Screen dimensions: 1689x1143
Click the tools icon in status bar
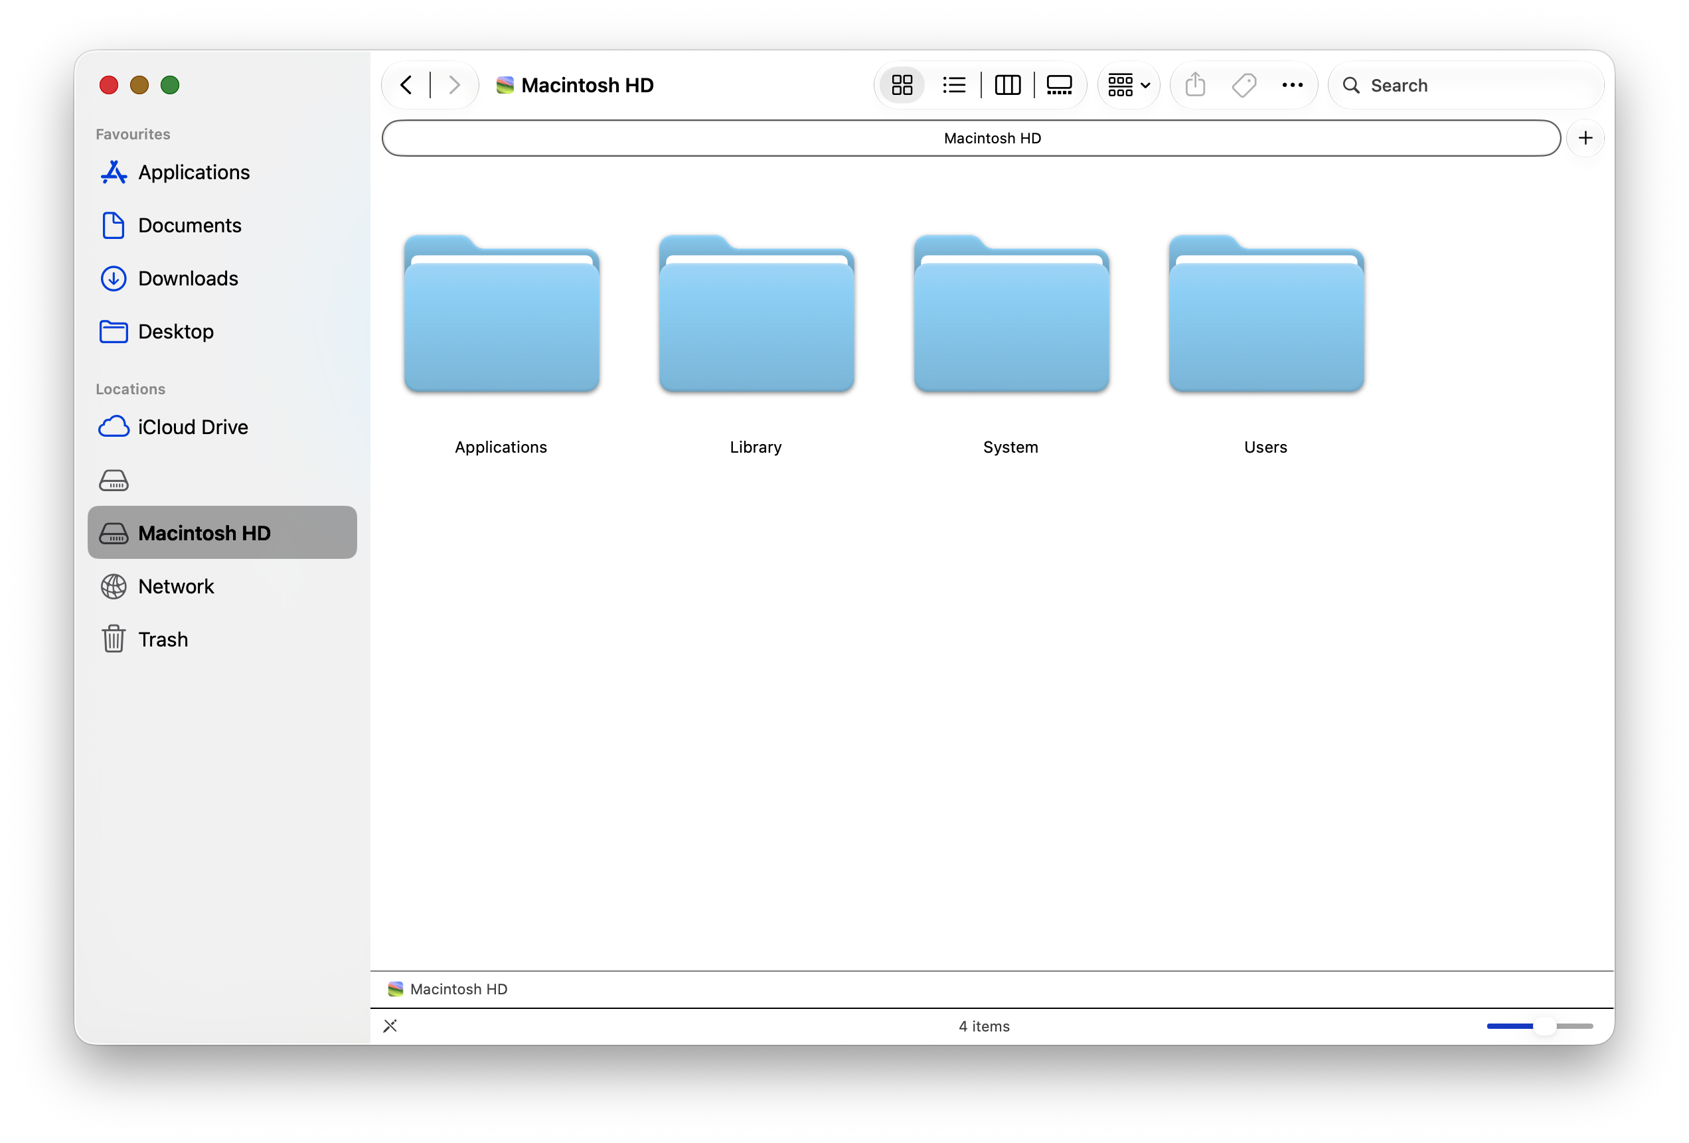point(390,1026)
